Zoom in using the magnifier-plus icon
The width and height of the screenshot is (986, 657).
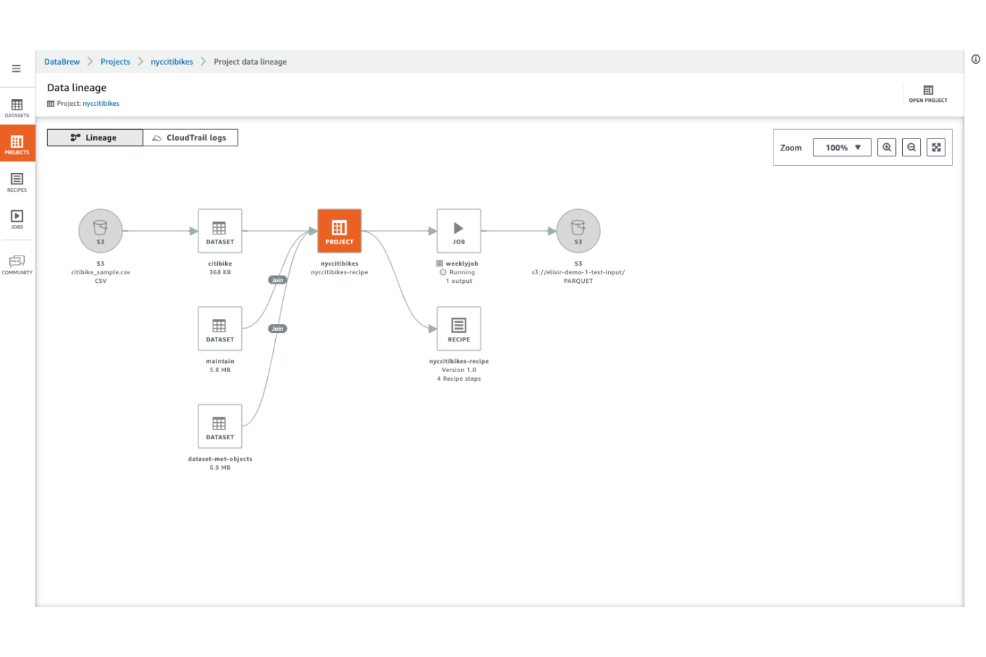(887, 146)
